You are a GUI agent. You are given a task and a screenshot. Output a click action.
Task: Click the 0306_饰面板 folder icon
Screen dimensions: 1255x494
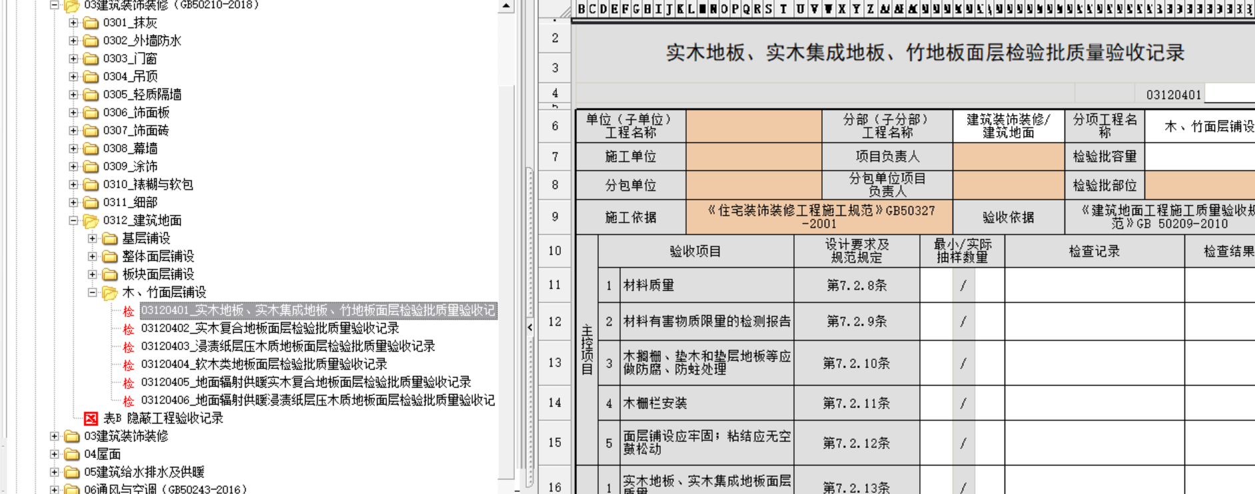91,113
